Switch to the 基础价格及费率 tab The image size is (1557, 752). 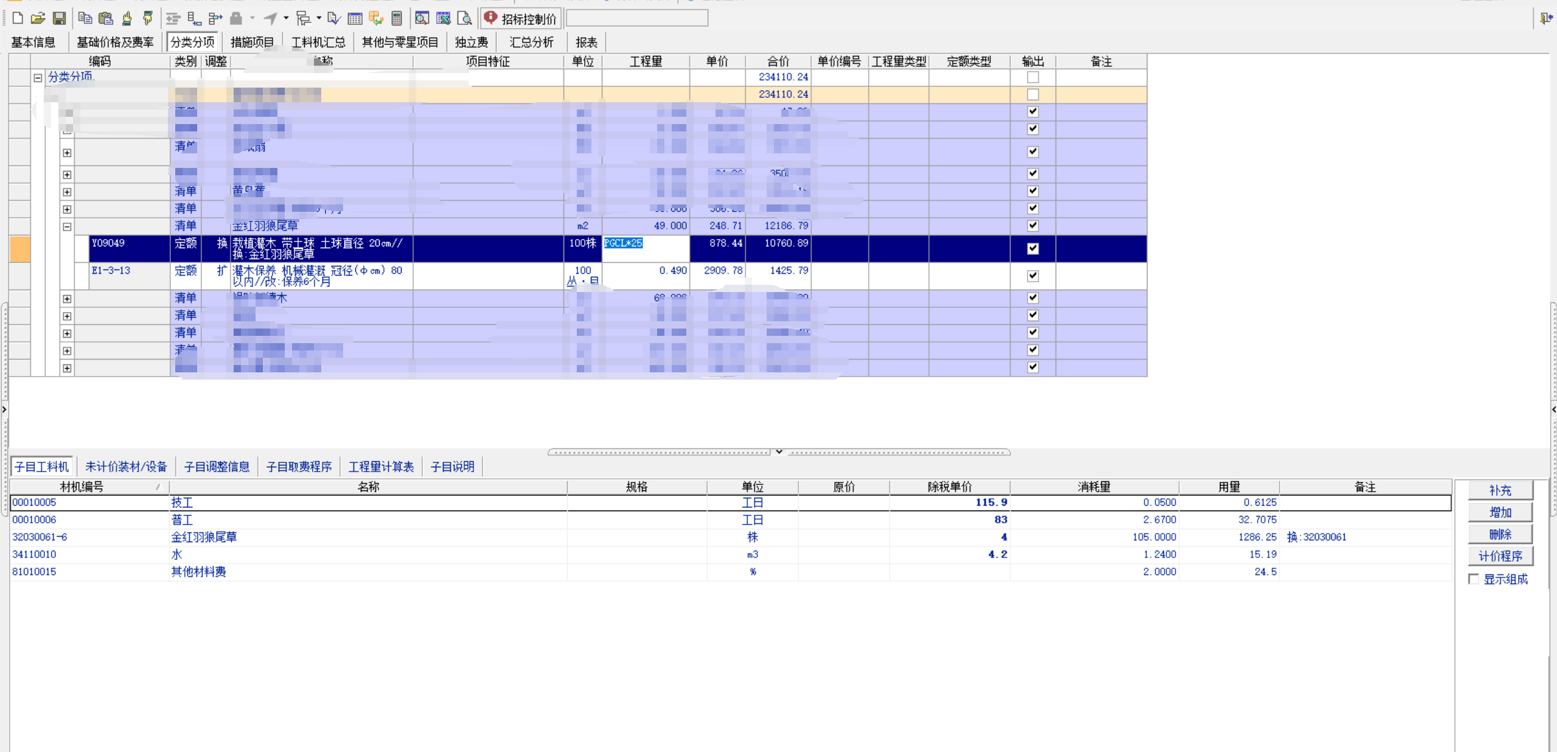pos(115,42)
